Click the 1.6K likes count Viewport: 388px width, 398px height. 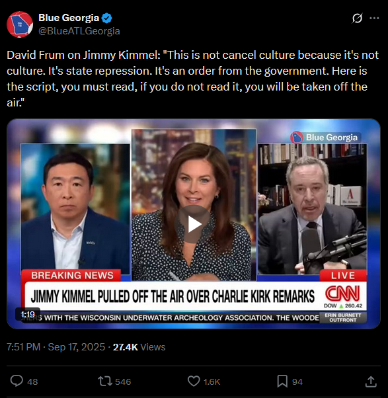coord(212,381)
